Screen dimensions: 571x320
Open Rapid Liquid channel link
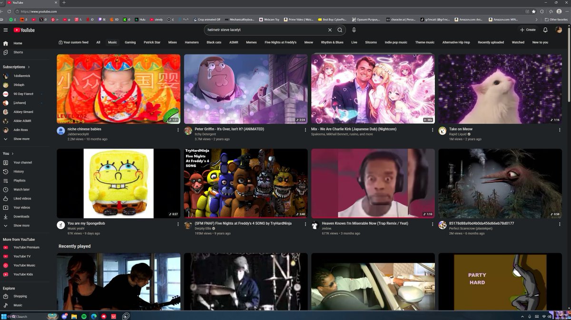pyautogui.click(x=458, y=134)
